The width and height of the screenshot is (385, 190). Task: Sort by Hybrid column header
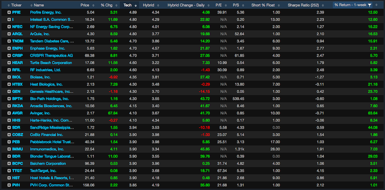click(x=148, y=5)
